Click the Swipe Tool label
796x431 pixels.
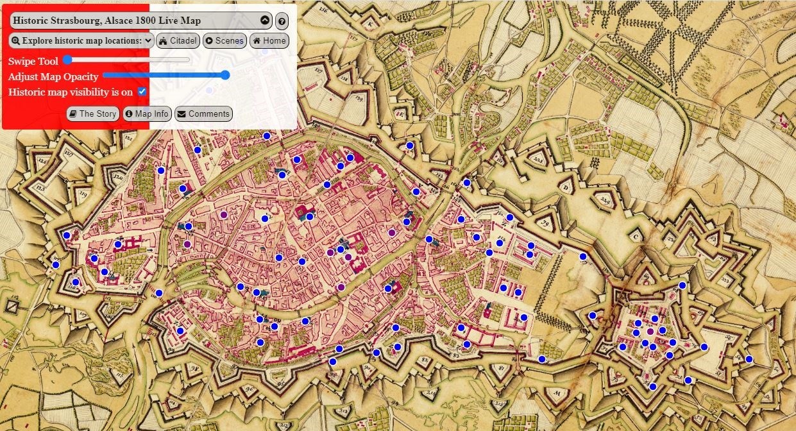(33, 62)
